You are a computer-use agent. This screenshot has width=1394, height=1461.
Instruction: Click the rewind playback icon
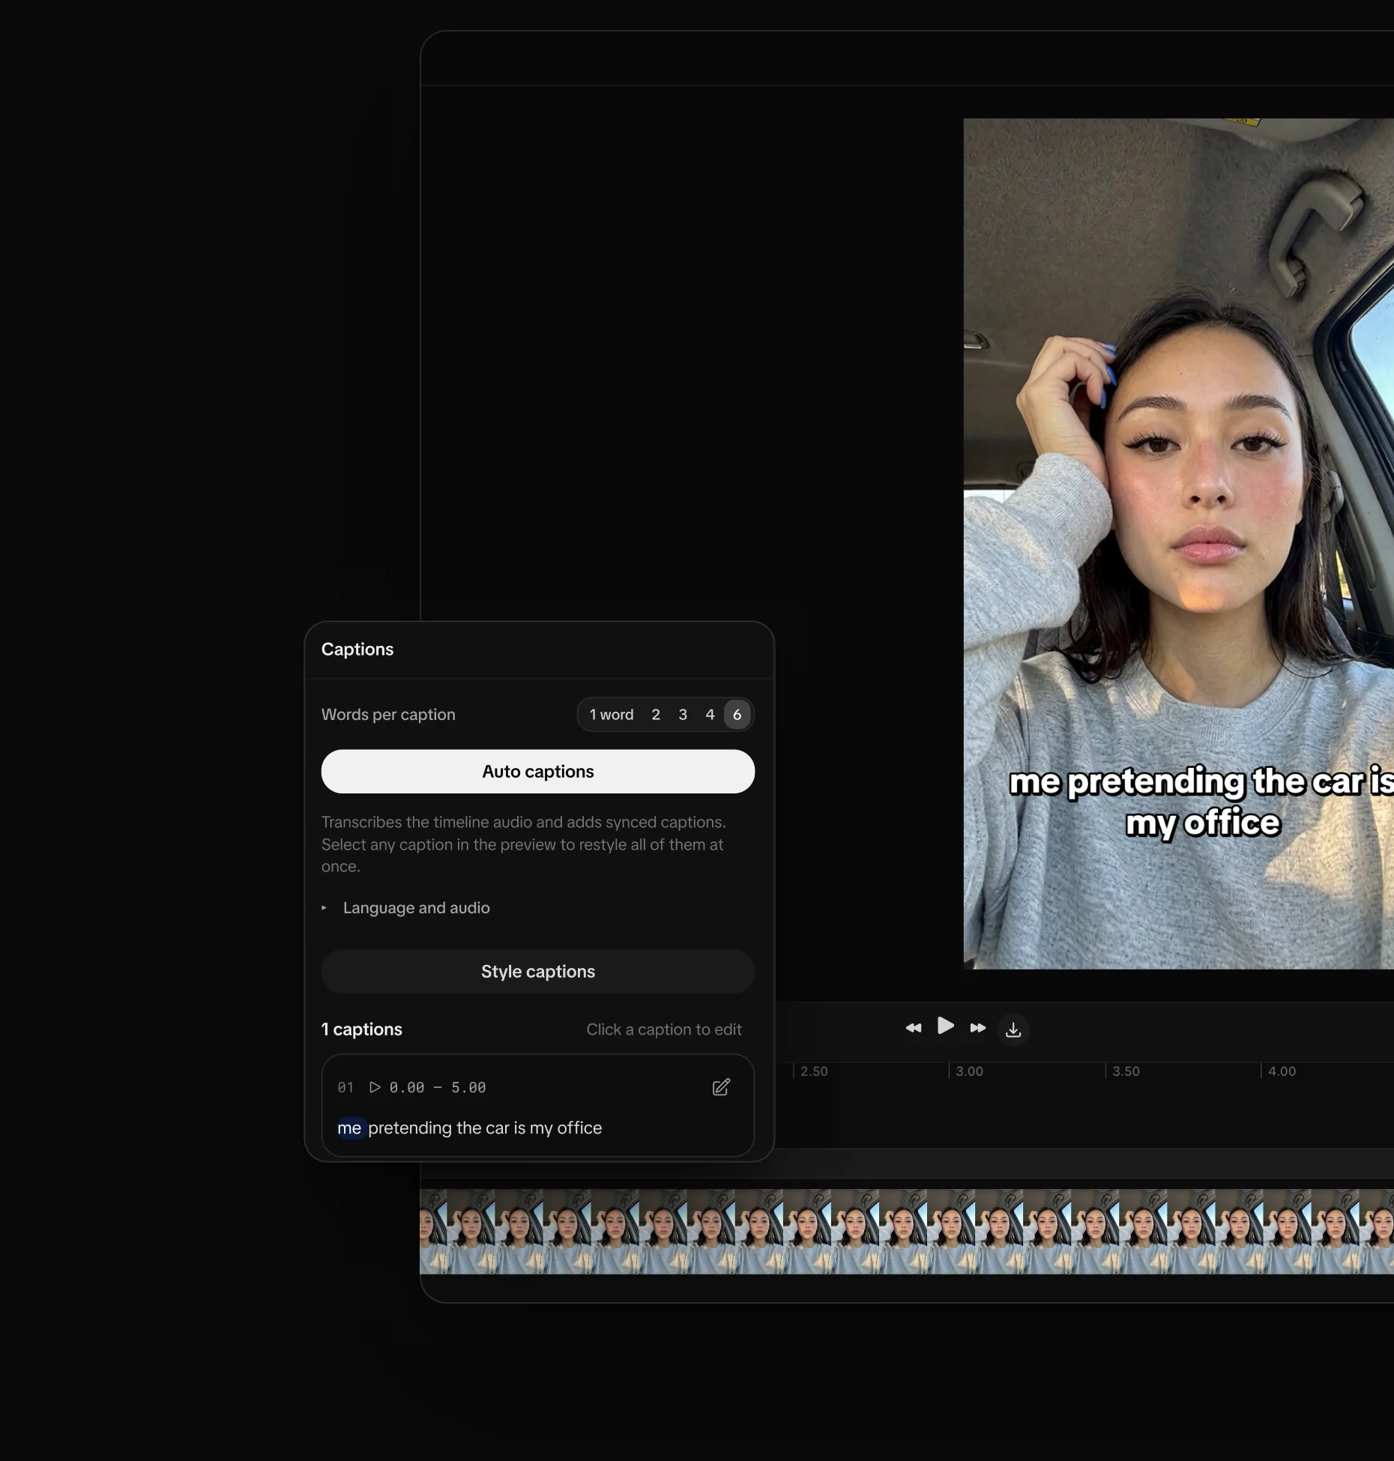[x=913, y=1028]
